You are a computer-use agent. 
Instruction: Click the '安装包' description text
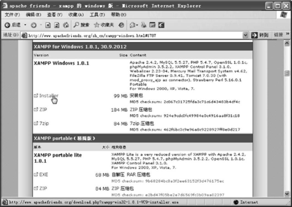click(x=136, y=95)
